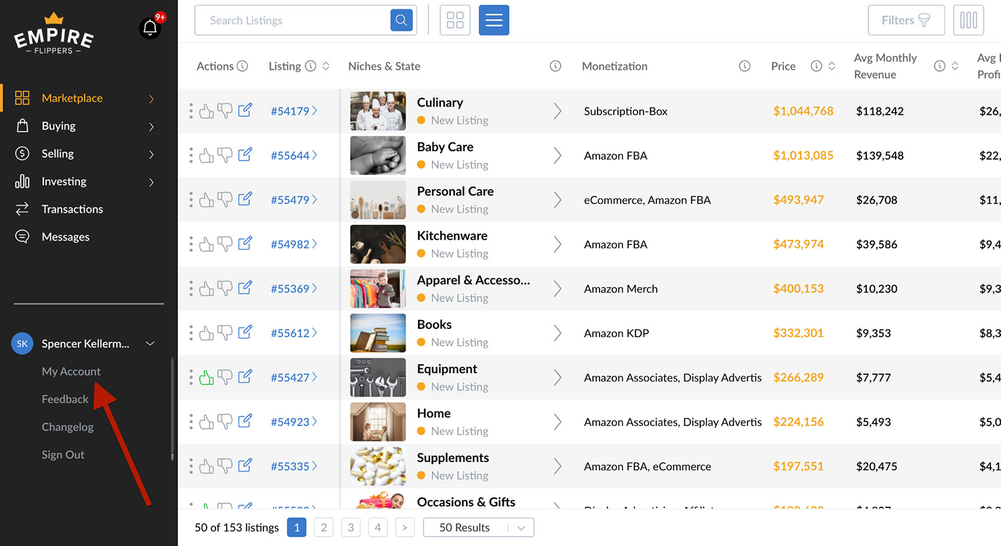Expand the Buying submenu
Screen dimensions: 1001x546
pyautogui.click(x=151, y=127)
